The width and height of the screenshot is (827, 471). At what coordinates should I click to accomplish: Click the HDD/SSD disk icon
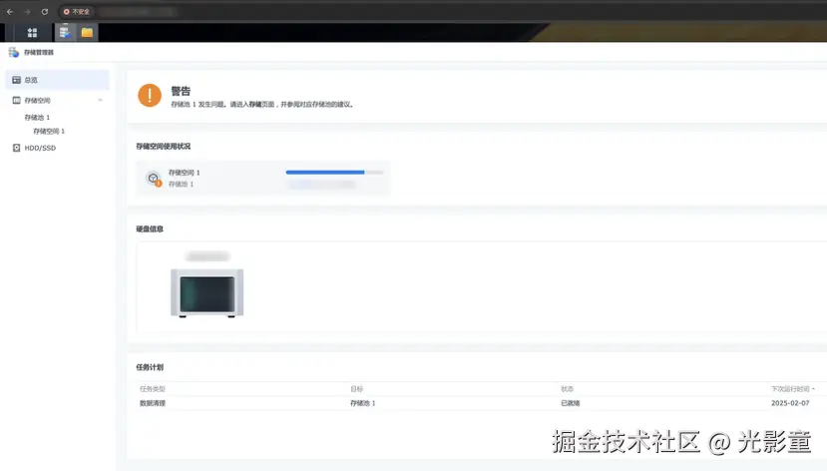click(x=16, y=148)
